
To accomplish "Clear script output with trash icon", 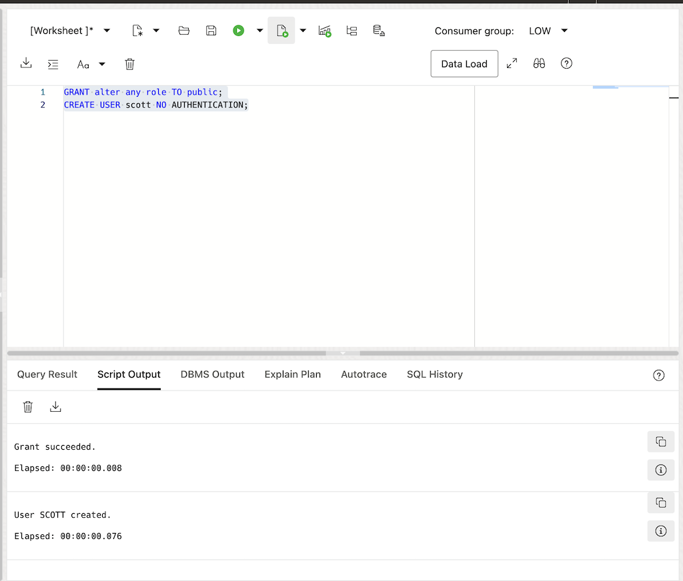I will (x=28, y=407).
